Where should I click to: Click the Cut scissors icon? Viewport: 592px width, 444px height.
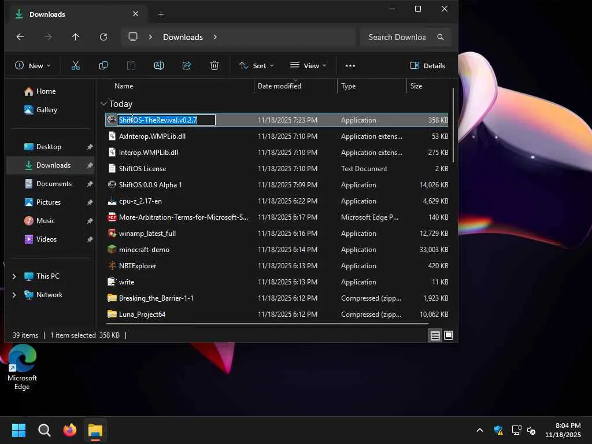76,66
